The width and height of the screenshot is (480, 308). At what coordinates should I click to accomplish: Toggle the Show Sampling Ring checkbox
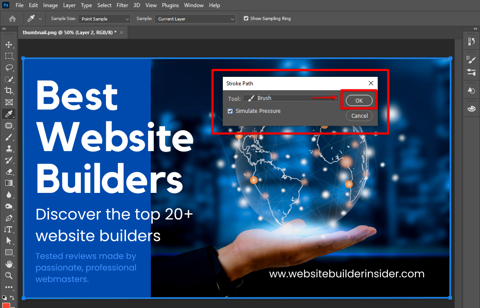coord(246,19)
